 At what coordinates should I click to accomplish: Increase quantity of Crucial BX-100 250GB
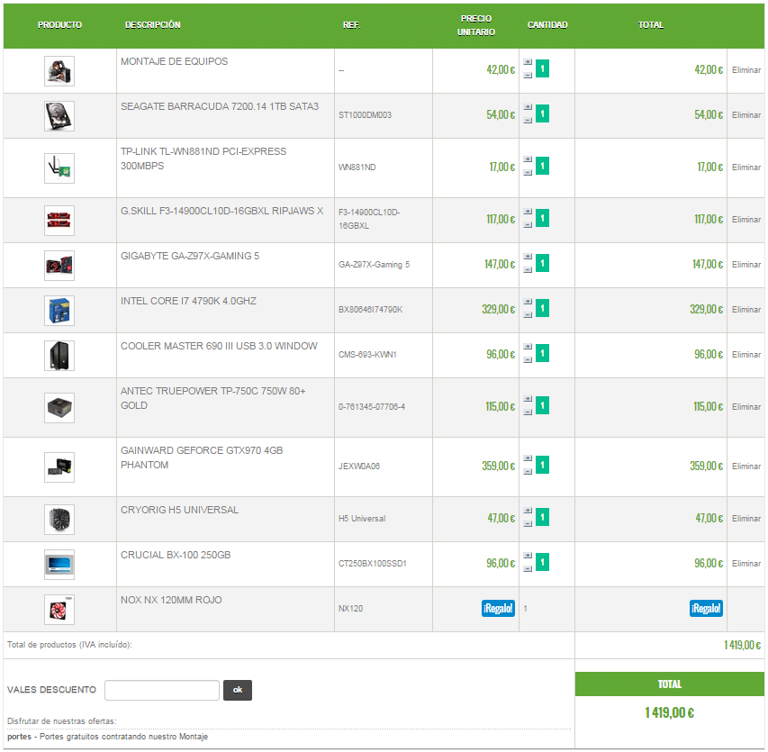528,556
